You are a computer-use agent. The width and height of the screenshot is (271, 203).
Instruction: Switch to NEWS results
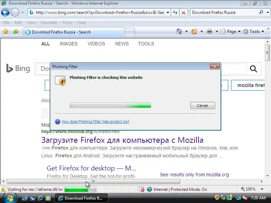(x=122, y=44)
